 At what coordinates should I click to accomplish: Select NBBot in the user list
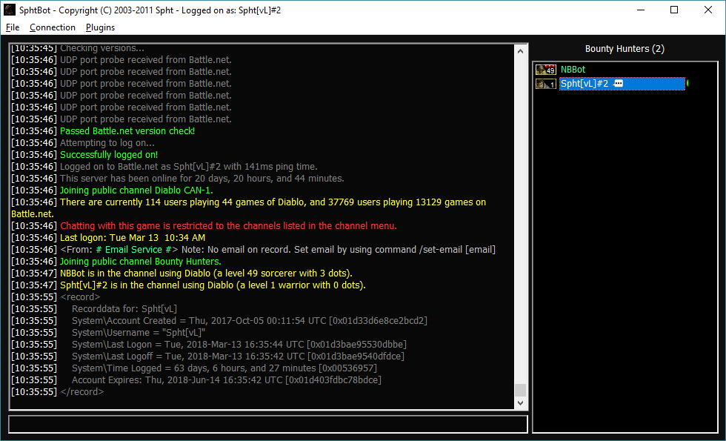pyautogui.click(x=573, y=70)
